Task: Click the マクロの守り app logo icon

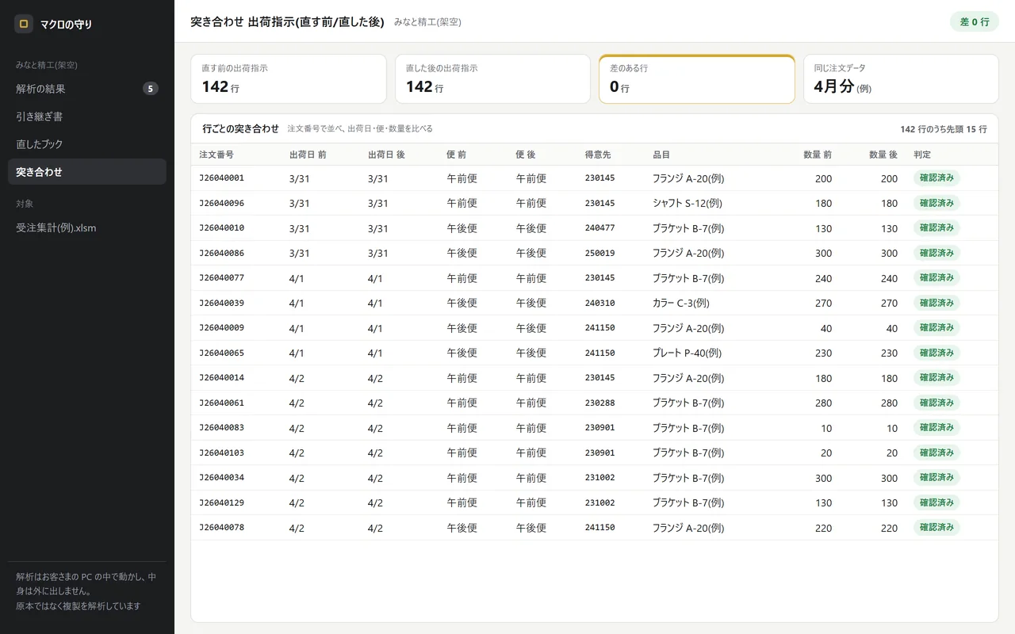Action: click(24, 24)
